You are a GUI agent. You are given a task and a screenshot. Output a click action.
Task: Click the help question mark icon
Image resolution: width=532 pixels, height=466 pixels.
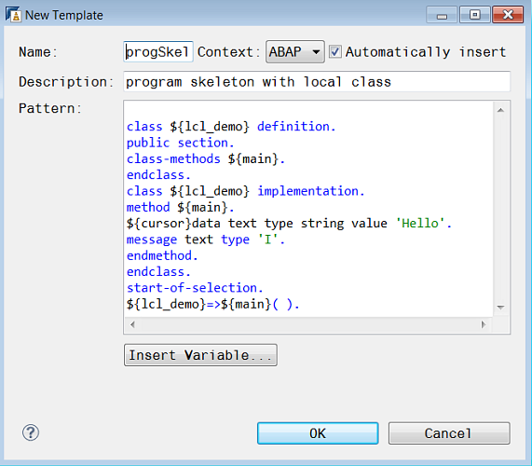[31, 432]
